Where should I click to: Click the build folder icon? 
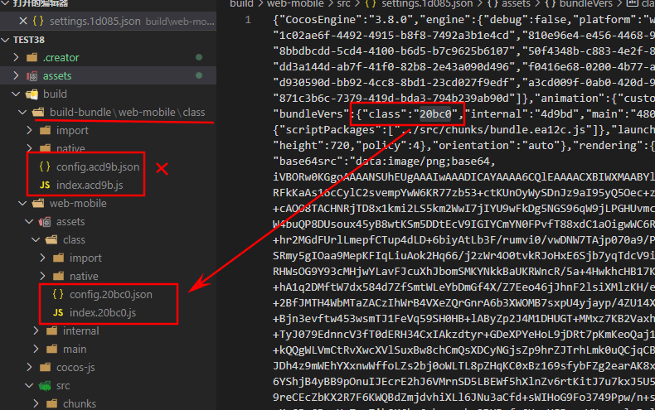[x=32, y=94]
